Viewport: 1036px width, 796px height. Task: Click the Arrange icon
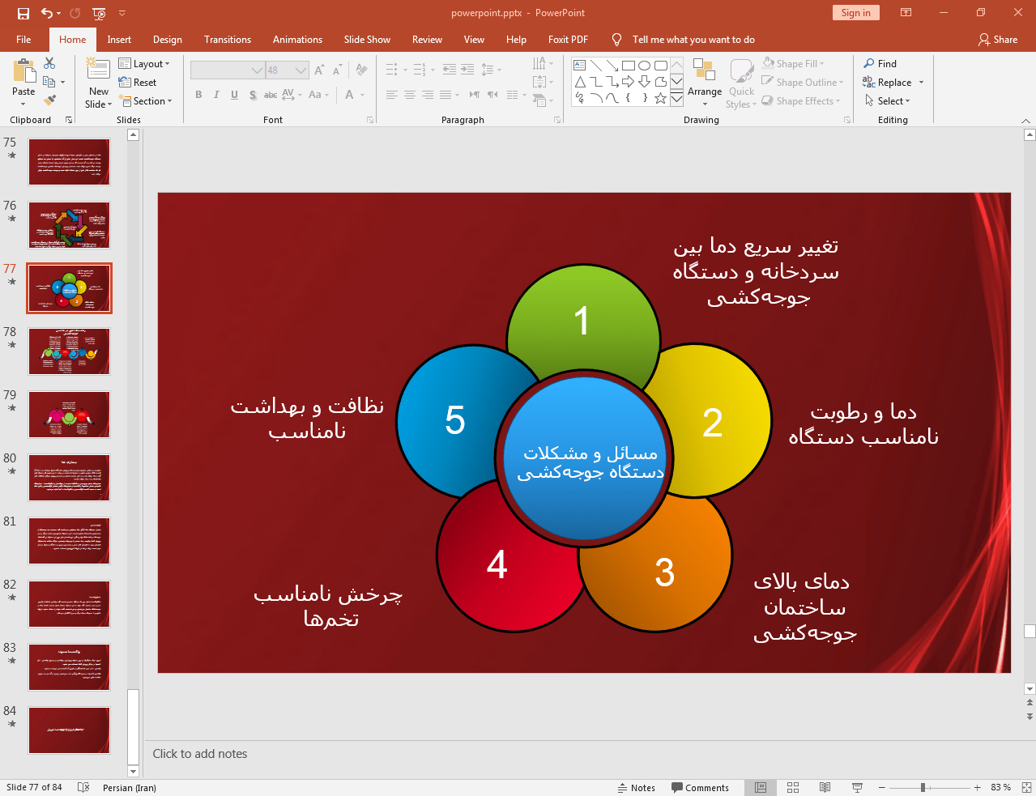click(x=704, y=71)
